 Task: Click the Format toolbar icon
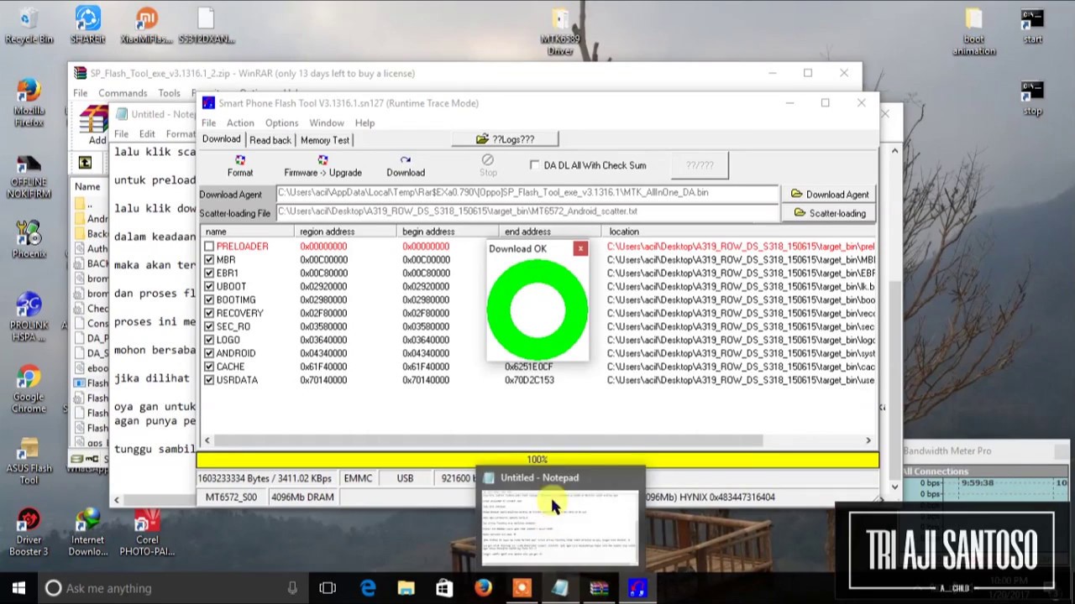point(239,166)
